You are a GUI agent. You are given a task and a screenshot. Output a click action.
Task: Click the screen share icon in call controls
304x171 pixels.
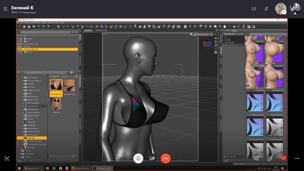270,158
